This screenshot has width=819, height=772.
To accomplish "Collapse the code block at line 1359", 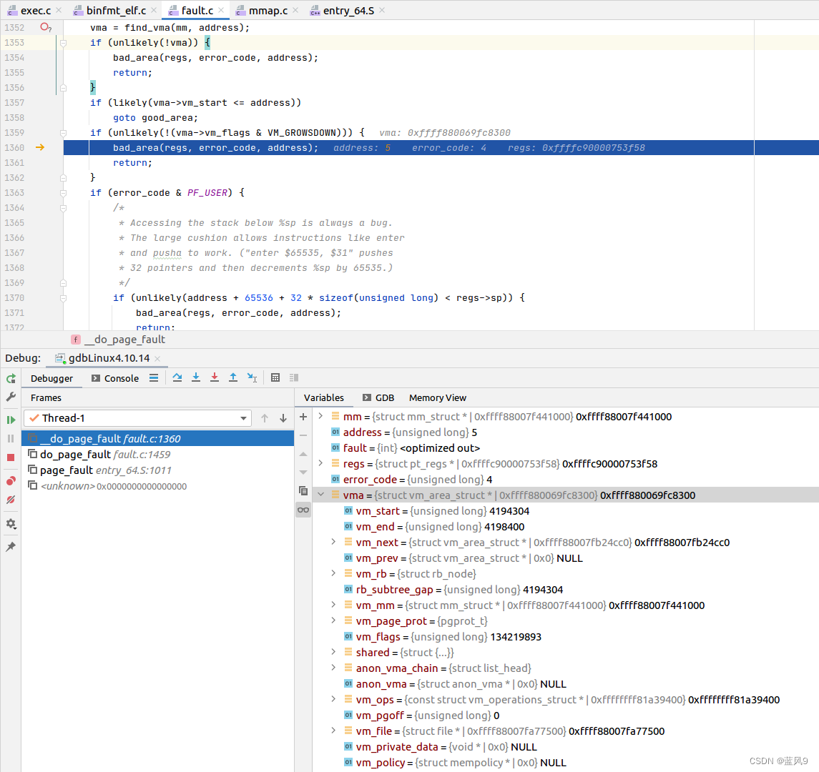I will pyautogui.click(x=63, y=132).
